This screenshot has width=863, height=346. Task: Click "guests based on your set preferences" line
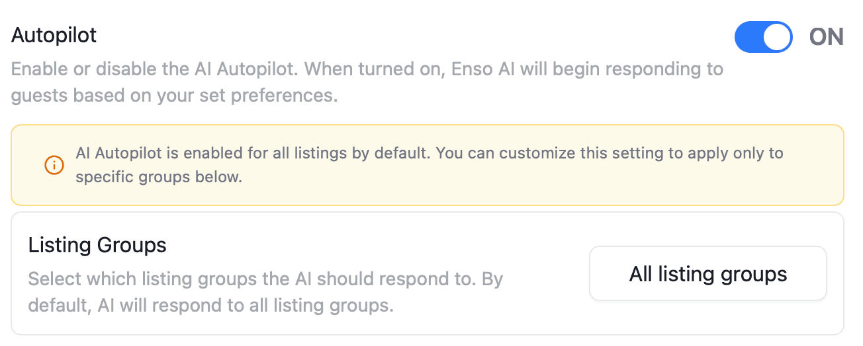[174, 96]
